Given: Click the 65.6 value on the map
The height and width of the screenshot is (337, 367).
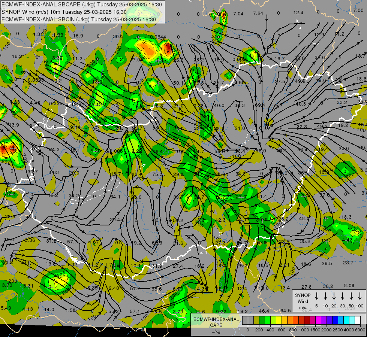Looking at the screenshot, I should tap(156, 289).
